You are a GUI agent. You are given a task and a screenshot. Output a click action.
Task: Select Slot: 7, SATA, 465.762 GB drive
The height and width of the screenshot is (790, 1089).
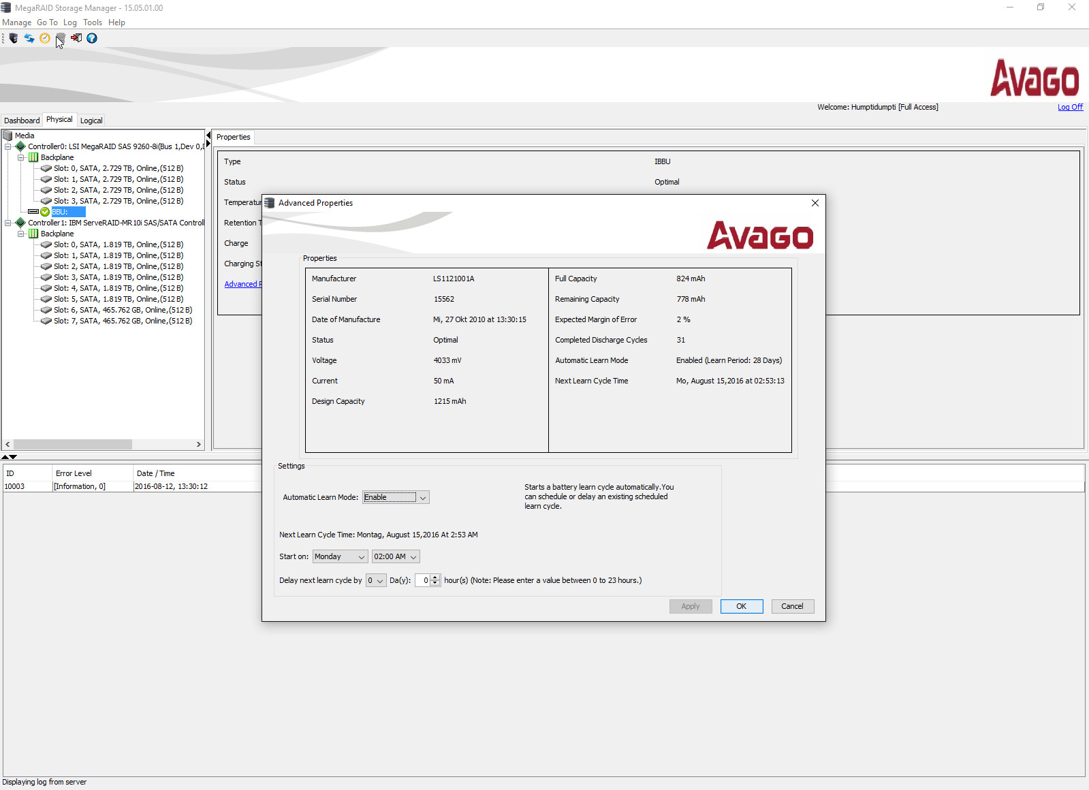coord(123,321)
